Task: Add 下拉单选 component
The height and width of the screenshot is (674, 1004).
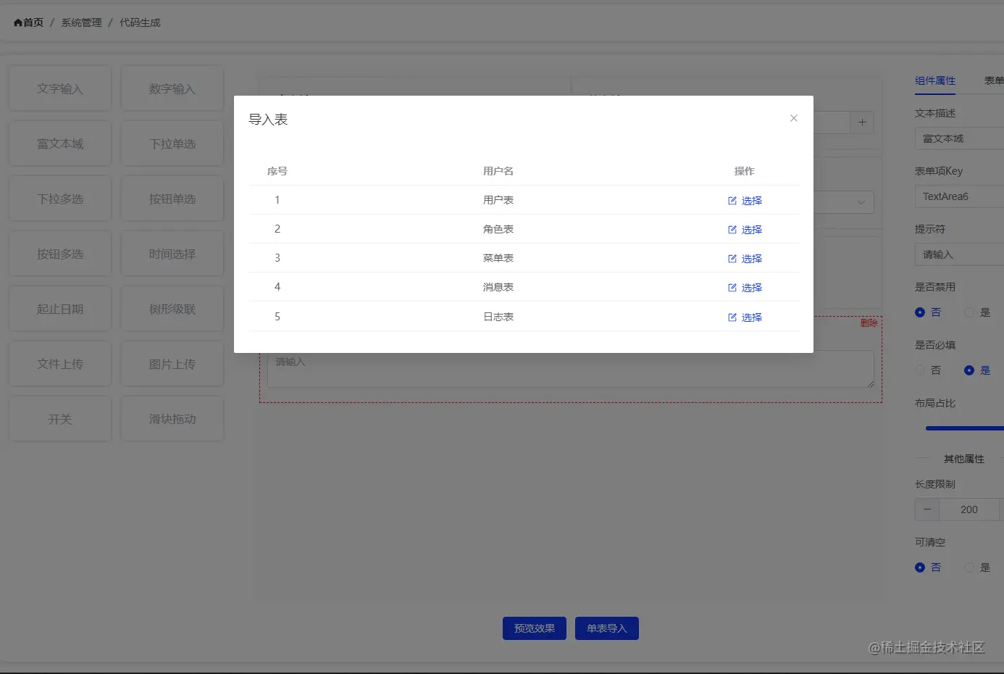Action: pyautogui.click(x=172, y=143)
